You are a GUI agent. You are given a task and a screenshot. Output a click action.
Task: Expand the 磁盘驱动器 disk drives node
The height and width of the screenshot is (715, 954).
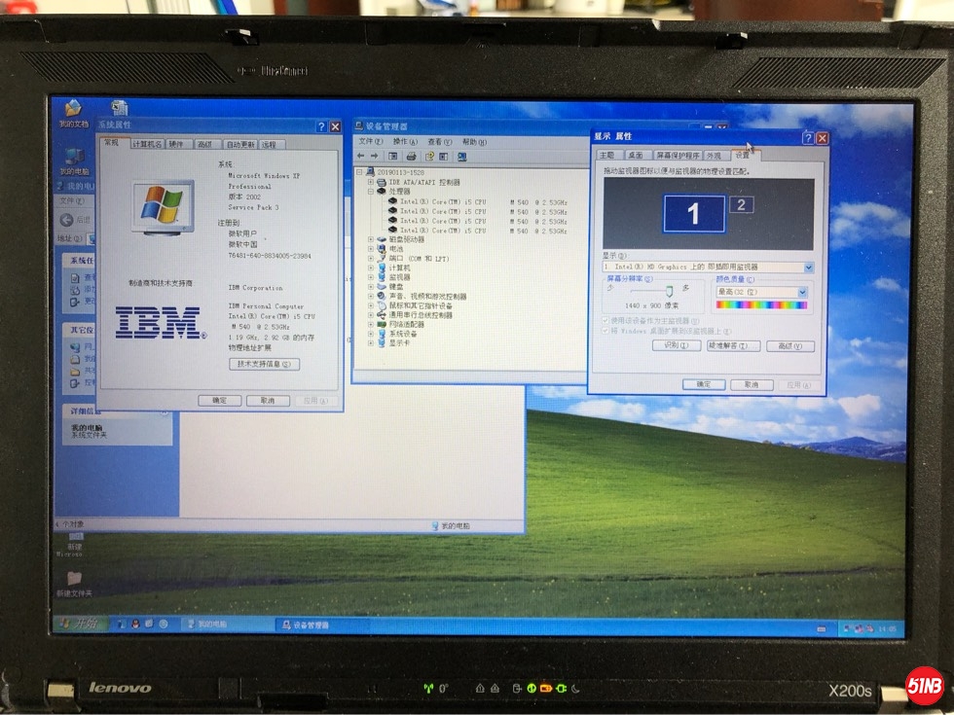click(x=370, y=239)
